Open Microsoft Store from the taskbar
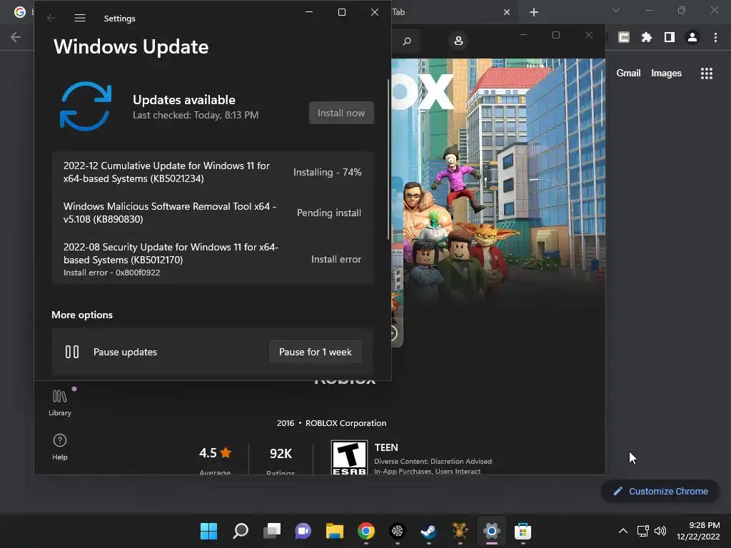The image size is (731, 548). pyautogui.click(x=523, y=531)
